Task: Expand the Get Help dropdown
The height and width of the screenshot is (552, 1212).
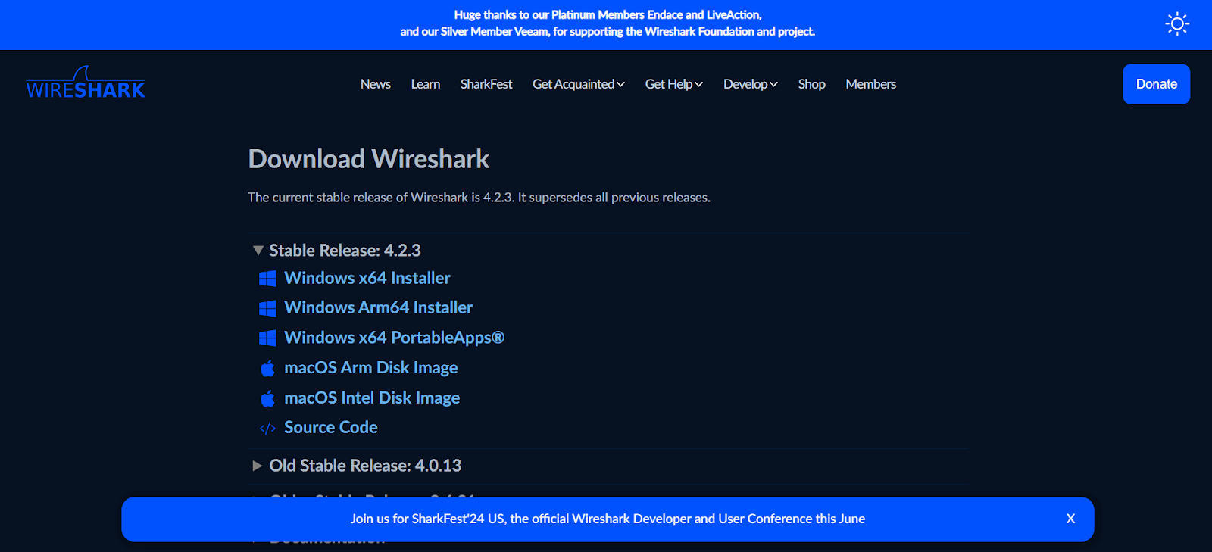Action: coord(674,84)
